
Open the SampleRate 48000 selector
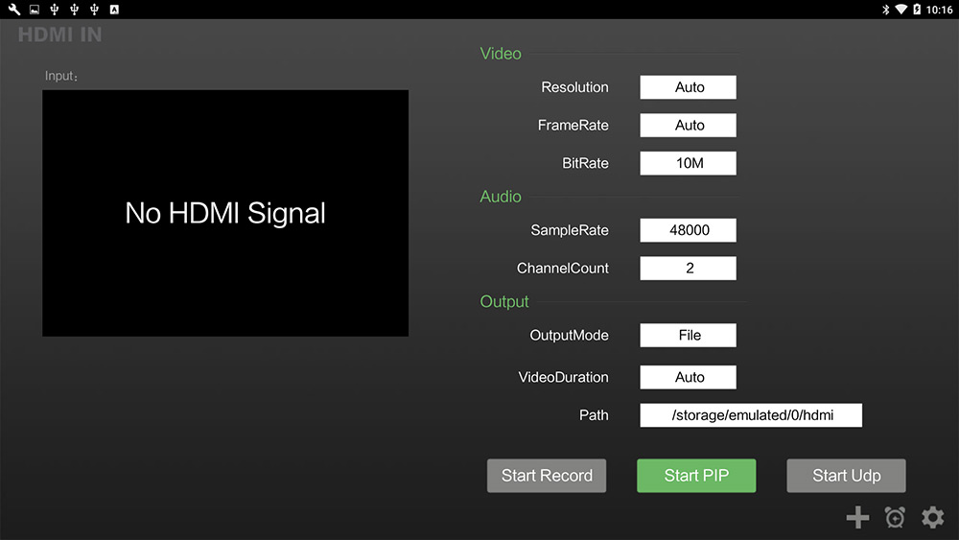[688, 230]
